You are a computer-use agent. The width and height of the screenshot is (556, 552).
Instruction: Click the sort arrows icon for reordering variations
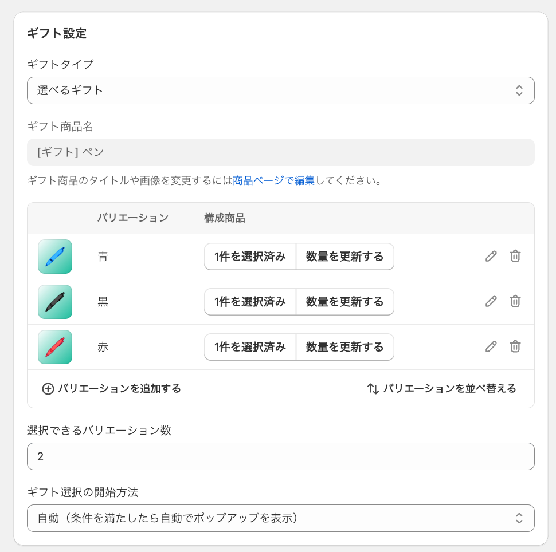[x=373, y=389]
